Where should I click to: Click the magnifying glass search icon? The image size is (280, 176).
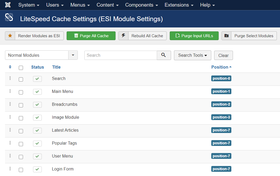pyautogui.click(x=164, y=55)
